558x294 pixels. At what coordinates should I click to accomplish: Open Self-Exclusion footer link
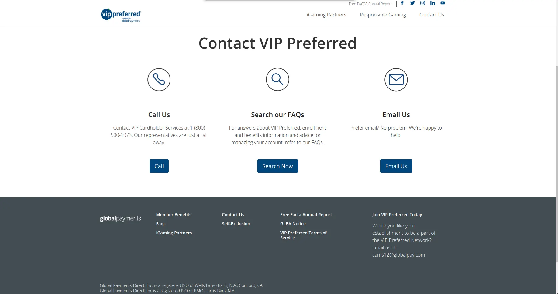pos(236,224)
